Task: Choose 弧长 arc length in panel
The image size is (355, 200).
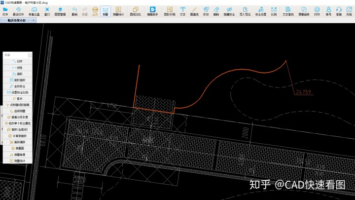Action: click(18, 99)
